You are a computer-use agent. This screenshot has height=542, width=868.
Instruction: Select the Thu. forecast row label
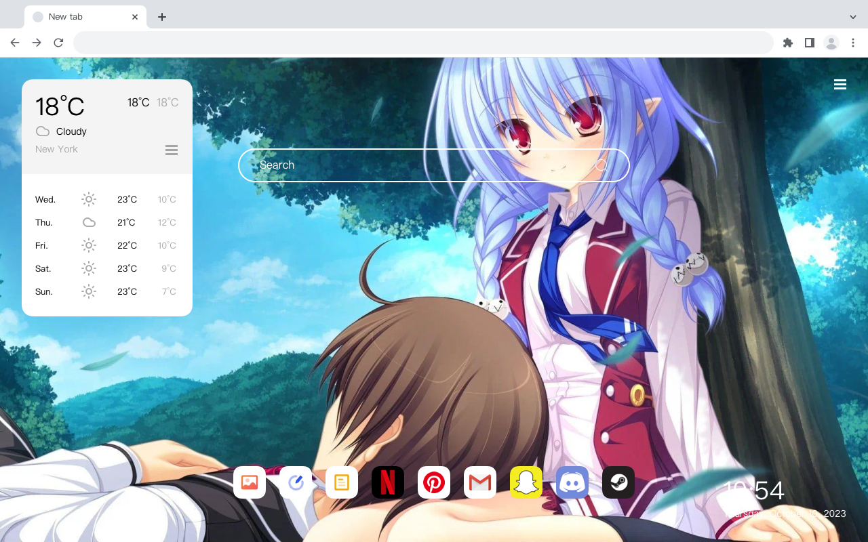tap(44, 222)
